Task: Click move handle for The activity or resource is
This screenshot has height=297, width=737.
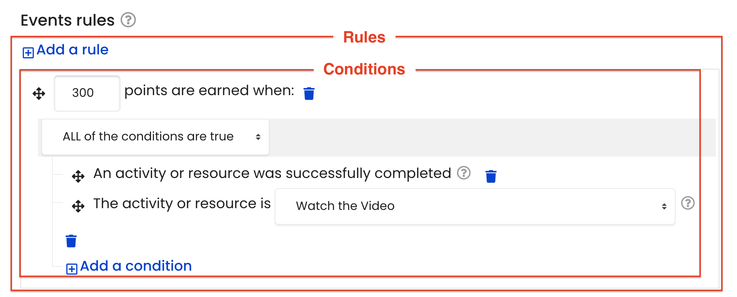Action: (78, 206)
